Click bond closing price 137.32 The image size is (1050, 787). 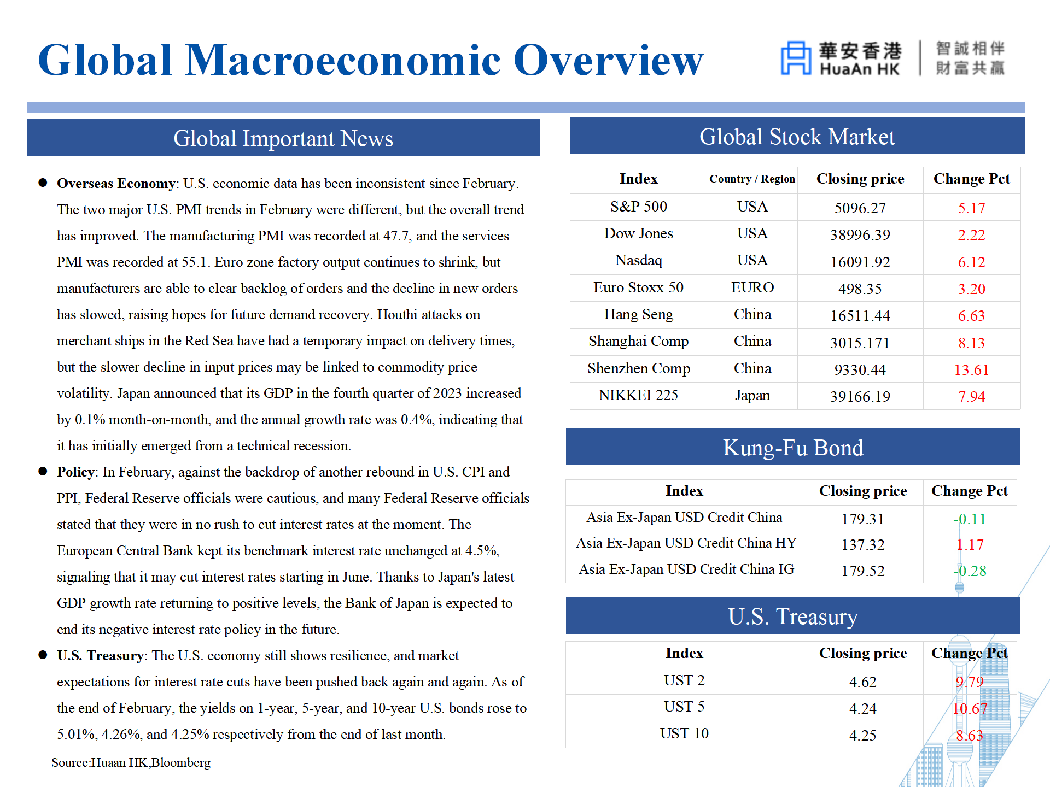pyautogui.click(x=863, y=544)
